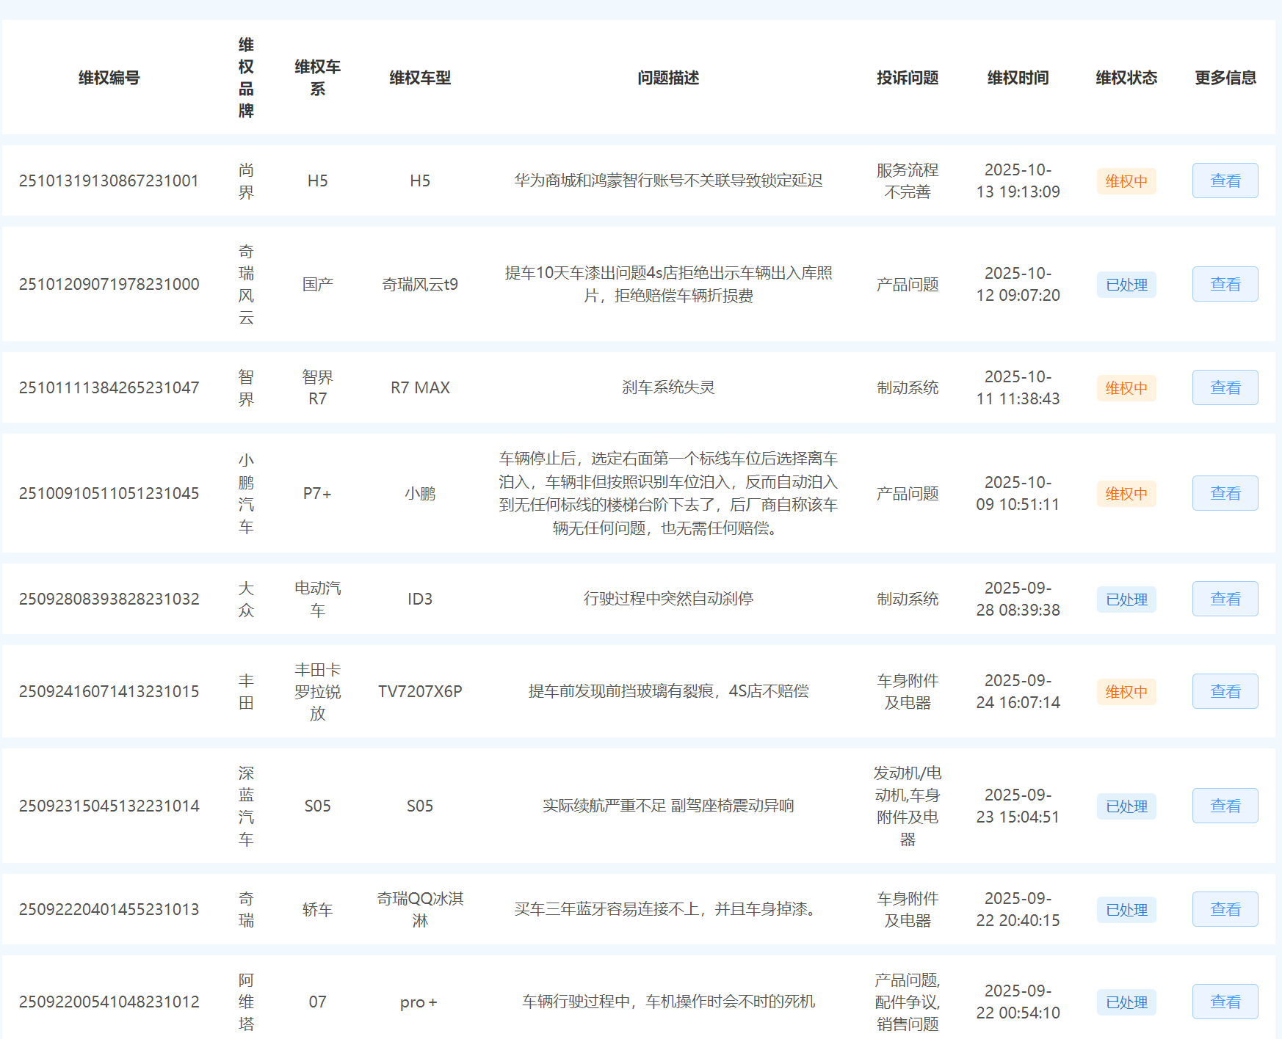Screen dimensions: 1282x1039
Task: Click the 丰田卡罗拉锐放 series cell
Action: pos(317,691)
